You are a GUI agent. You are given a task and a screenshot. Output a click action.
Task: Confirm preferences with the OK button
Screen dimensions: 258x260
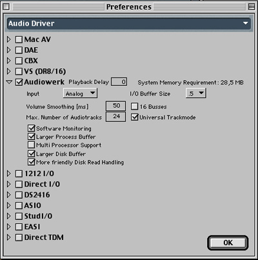pos(228,243)
